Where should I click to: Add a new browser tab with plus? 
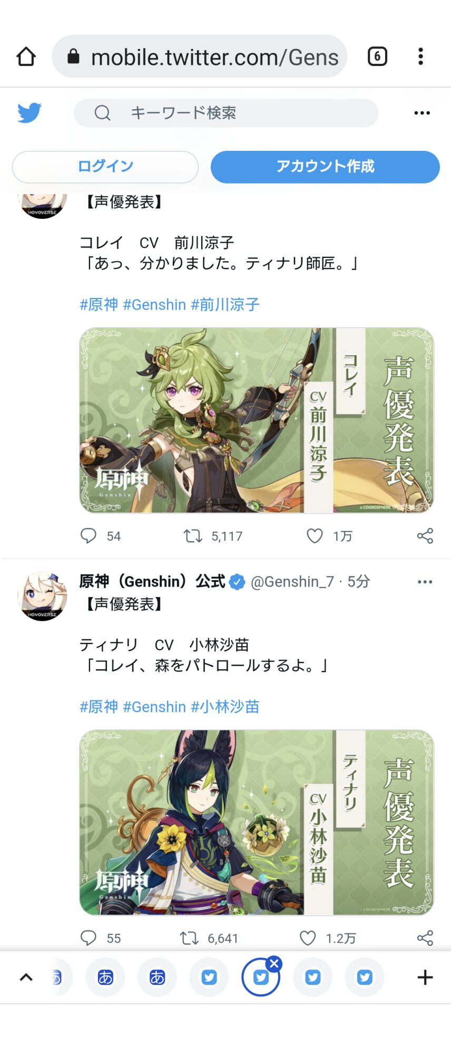[x=425, y=977]
